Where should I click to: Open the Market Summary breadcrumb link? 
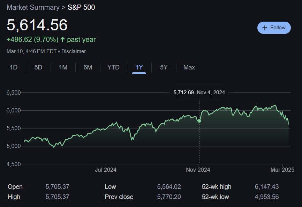coord(33,7)
